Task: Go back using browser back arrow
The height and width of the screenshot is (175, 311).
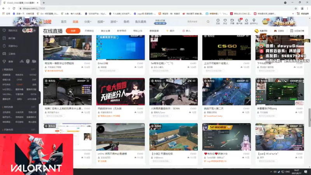Action: tap(3, 8)
